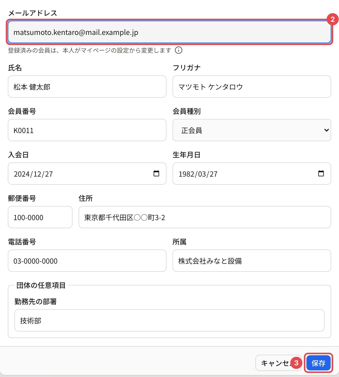Click the 電話番号 label

(22, 242)
